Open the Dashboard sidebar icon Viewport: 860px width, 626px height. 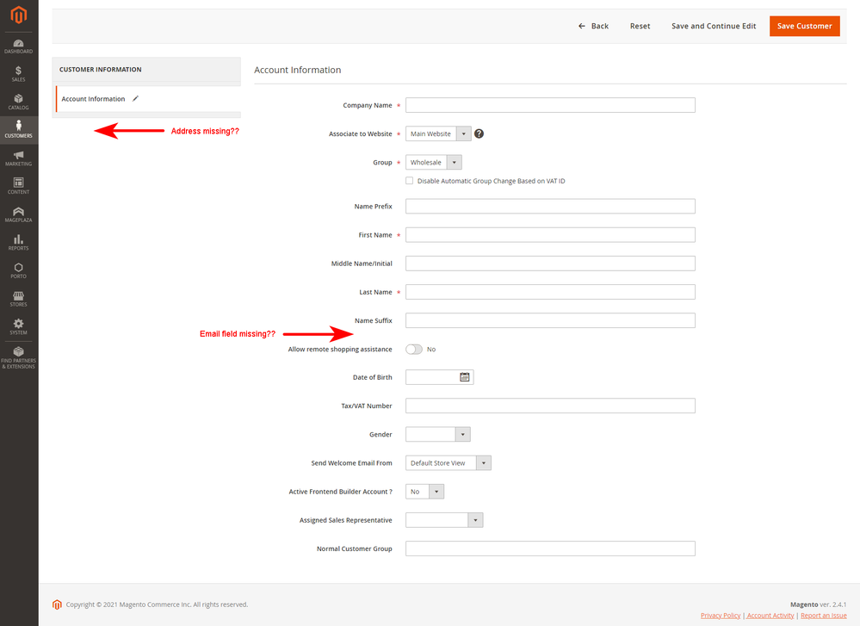click(x=18, y=46)
